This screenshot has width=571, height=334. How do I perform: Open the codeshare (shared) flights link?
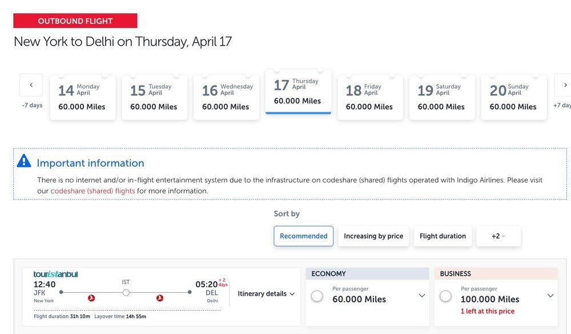[x=93, y=191]
